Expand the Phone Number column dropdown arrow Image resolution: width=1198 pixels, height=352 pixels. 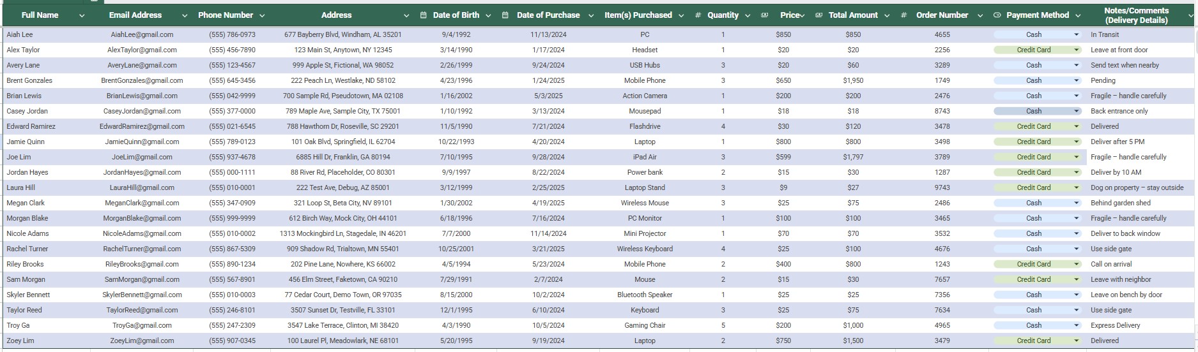coord(262,16)
